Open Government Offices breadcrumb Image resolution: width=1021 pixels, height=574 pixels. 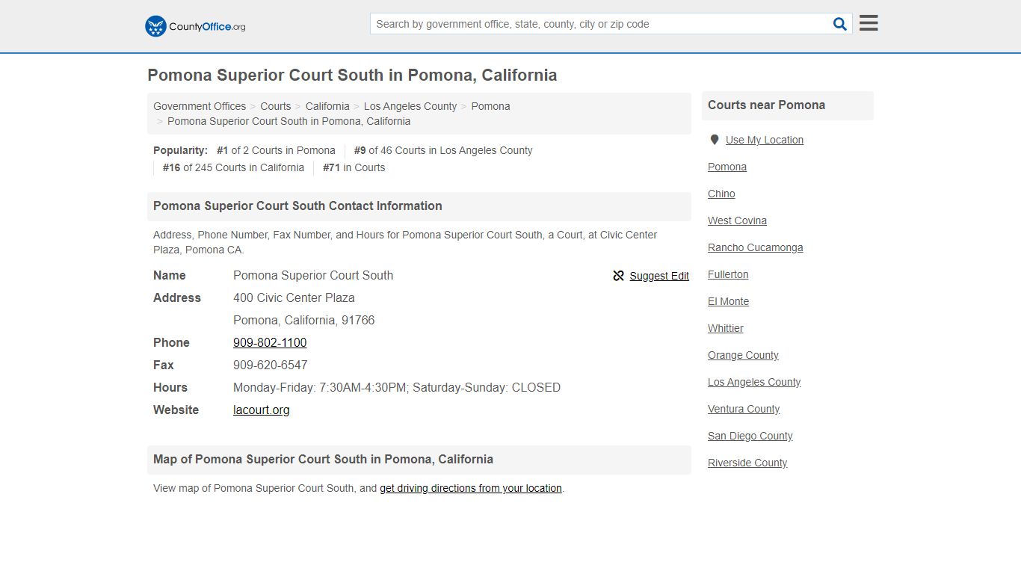tap(200, 106)
